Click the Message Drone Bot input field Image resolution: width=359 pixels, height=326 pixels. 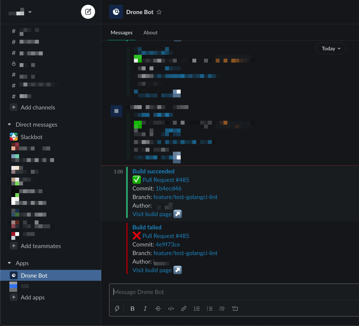(x=234, y=292)
